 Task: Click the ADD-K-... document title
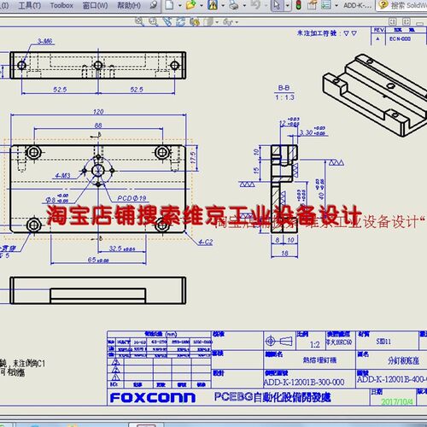coord(358,5)
